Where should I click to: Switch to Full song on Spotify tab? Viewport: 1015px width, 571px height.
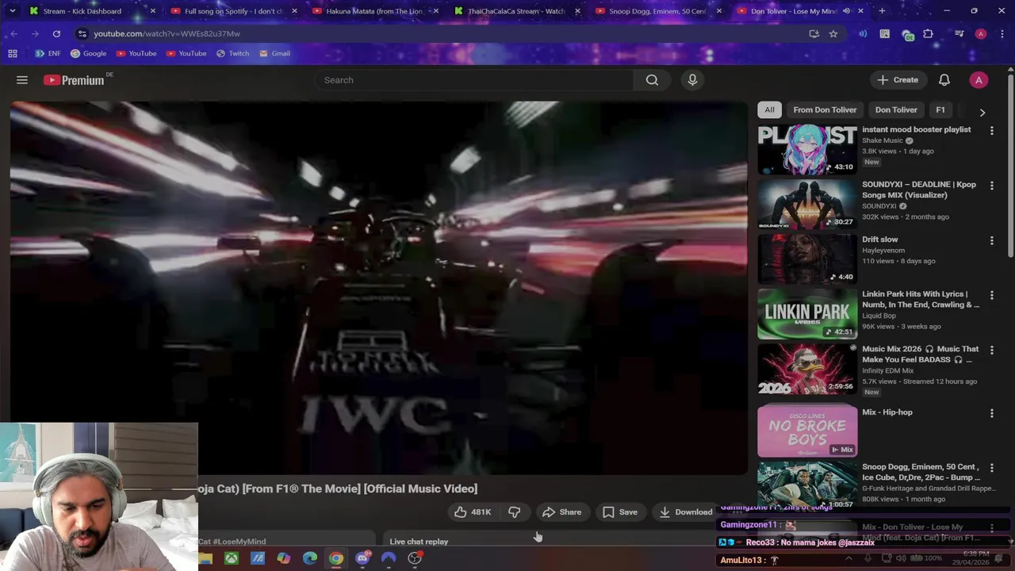[x=233, y=11]
